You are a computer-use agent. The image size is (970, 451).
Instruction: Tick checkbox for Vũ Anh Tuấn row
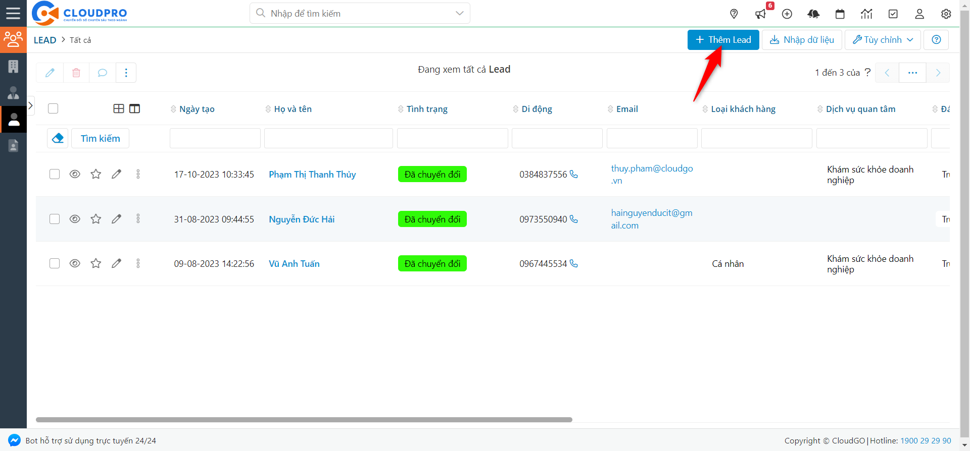(55, 263)
